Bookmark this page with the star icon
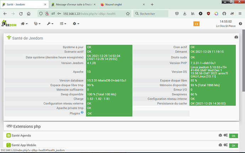Screen dimensions: 245x153 (128, 14)
